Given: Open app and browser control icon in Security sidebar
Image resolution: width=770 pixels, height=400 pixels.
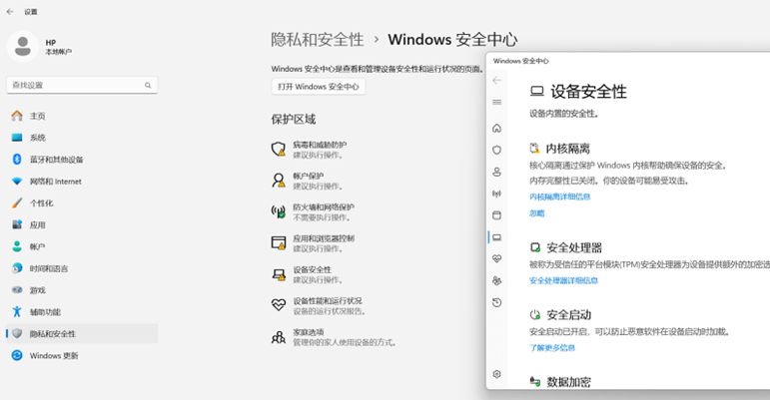Looking at the screenshot, I should 497,215.
